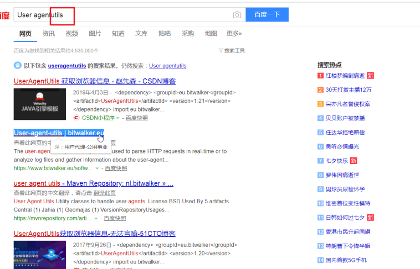Viewport: 420px width, 269px height.
Task: Click the Baidu logo
Action: pyautogui.click(x=5, y=15)
